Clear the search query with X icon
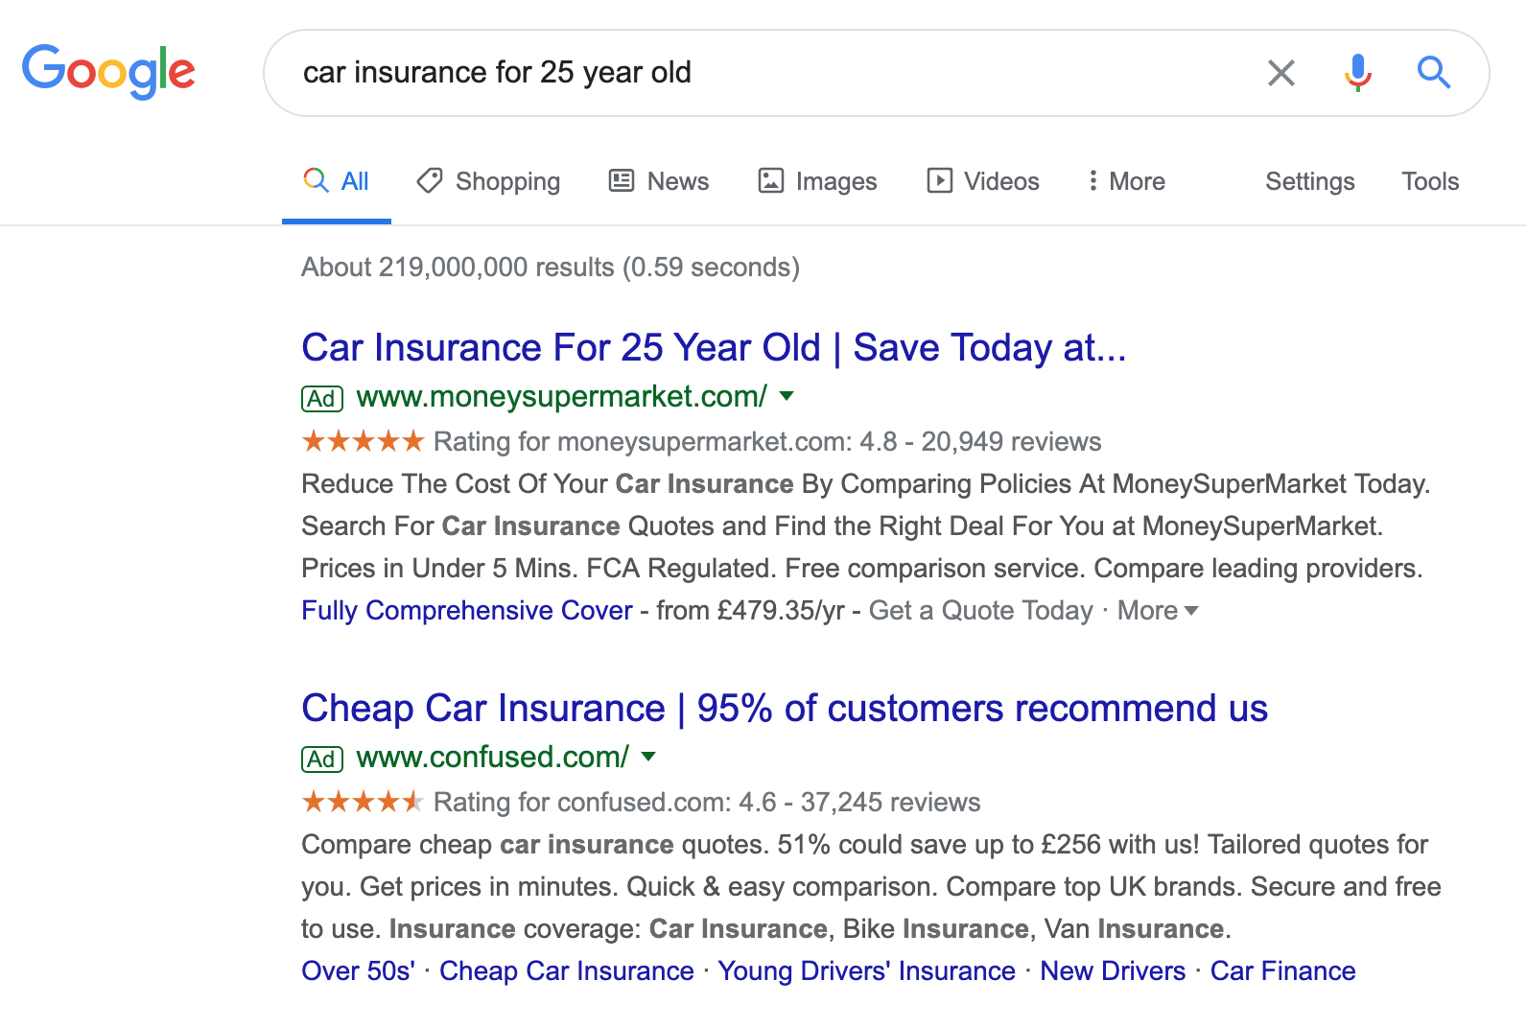1527x1028 pixels. [x=1280, y=73]
